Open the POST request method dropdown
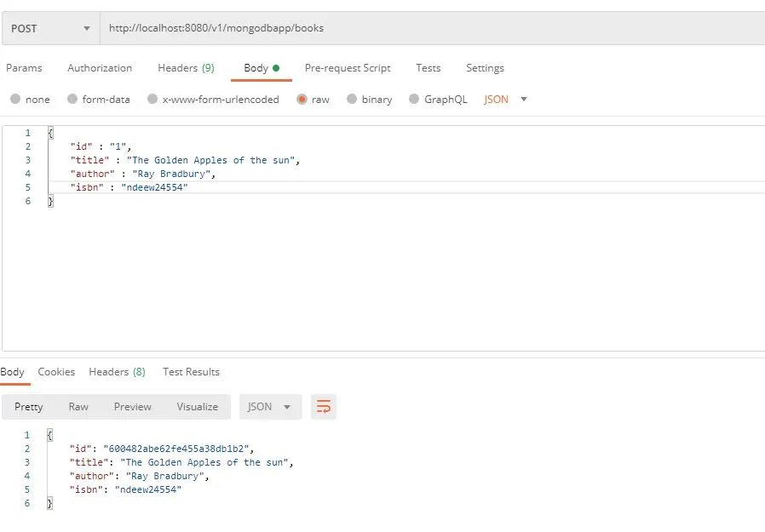765x532 pixels. (49, 27)
